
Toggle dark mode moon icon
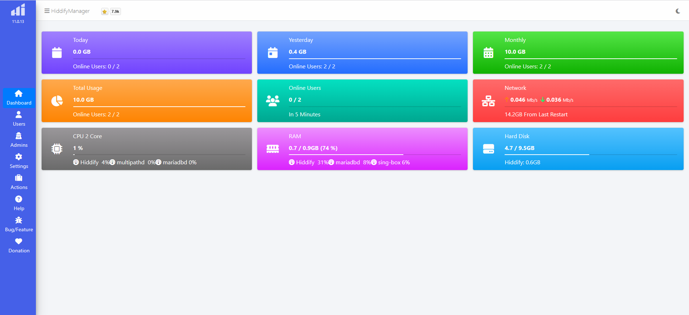(678, 11)
